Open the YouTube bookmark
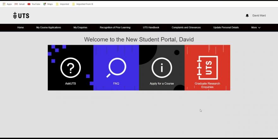This screenshot has width=278, height=139. [34, 4]
